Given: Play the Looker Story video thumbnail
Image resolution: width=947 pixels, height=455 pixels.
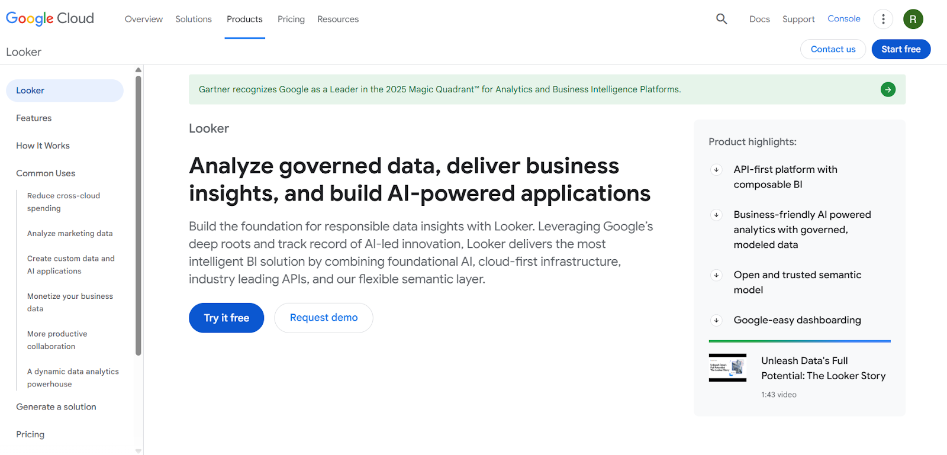Looking at the screenshot, I should click(x=727, y=367).
